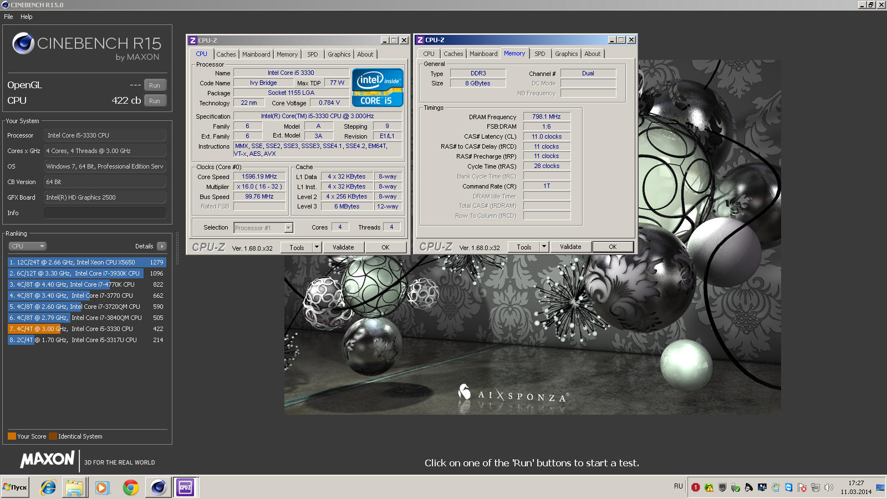Open the Ranking CPU dropdown
The width and height of the screenshot is (887, 499).
pyautogui.click(x=27, y=246)
